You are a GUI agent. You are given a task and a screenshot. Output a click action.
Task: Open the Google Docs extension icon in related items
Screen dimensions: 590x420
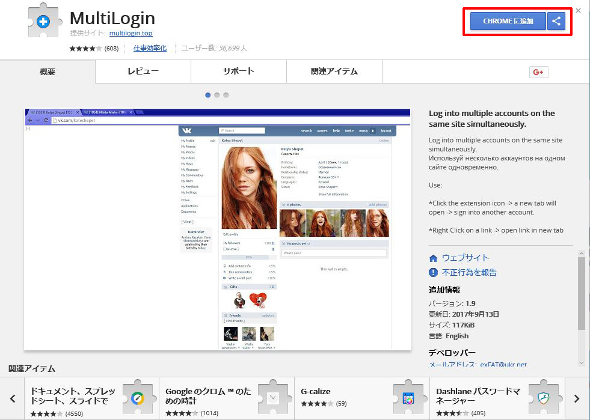138,398
